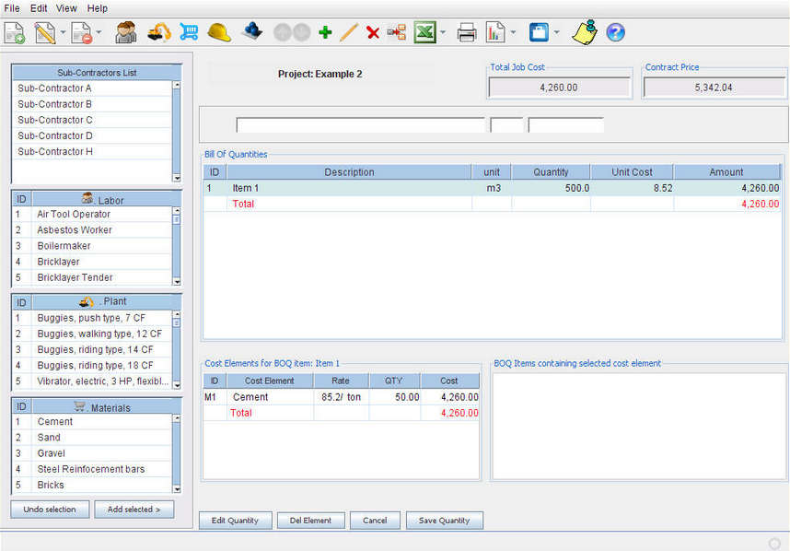Click the Del Element button
Screen dimensions: 790x551
coord(311,521)
